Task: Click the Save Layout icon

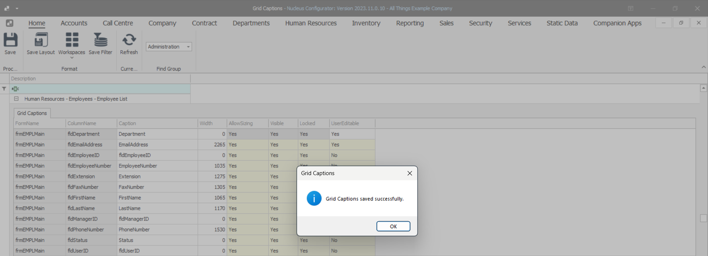Action: pos(41,40)
